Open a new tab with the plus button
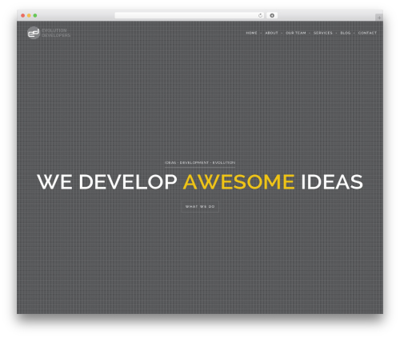 [x=379, y=18]
